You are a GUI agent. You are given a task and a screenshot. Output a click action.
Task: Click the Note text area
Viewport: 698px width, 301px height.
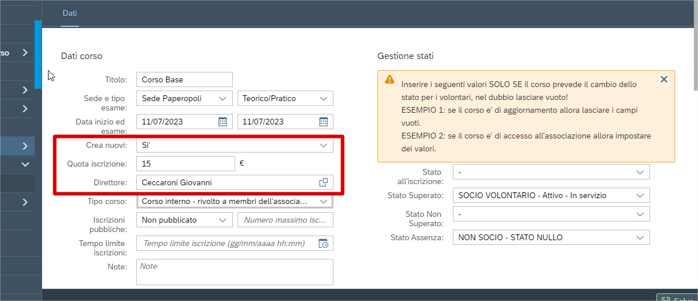point(234,272)
